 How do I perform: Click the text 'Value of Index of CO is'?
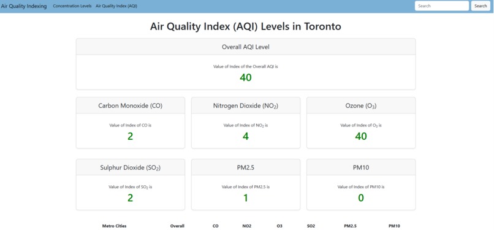(131, 125)
